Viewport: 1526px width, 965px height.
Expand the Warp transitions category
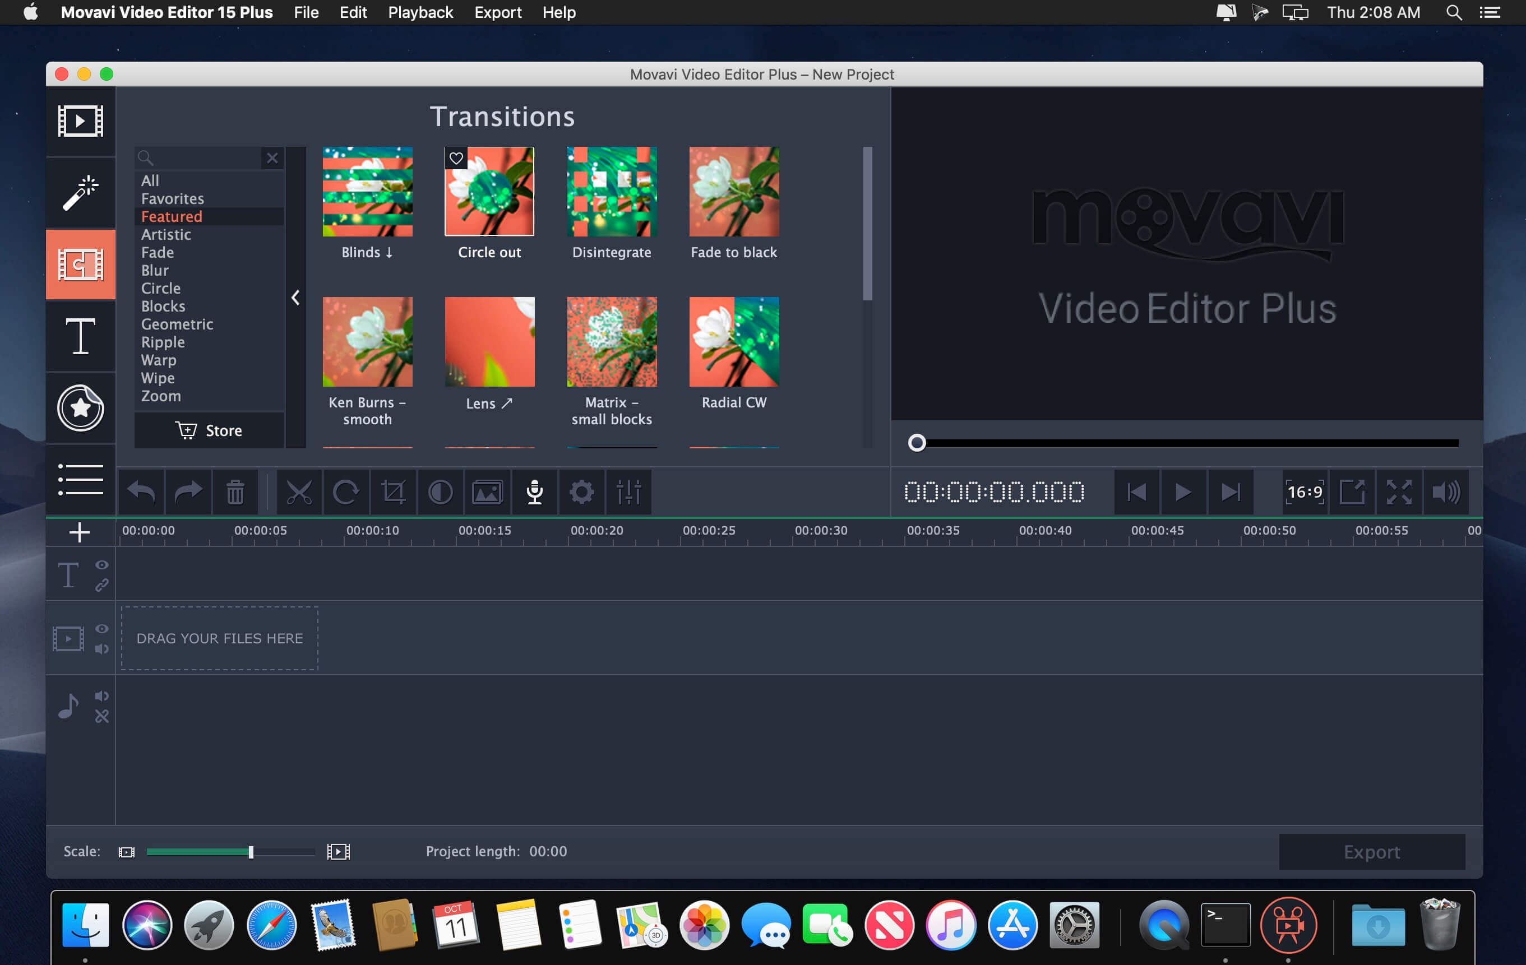(159, 359)
